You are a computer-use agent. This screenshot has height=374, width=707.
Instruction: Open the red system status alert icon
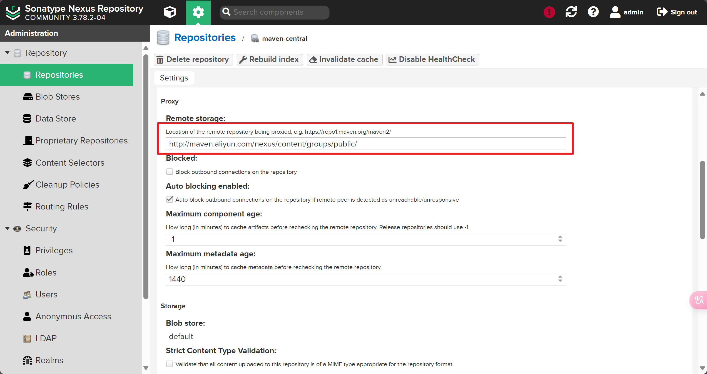tap(549, 12)
